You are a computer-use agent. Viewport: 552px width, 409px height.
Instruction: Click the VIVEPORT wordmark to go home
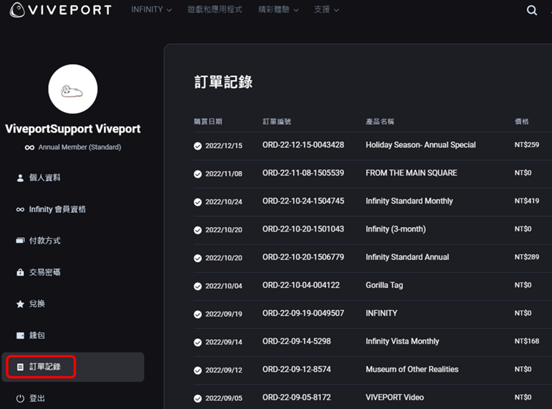[70, 10]
